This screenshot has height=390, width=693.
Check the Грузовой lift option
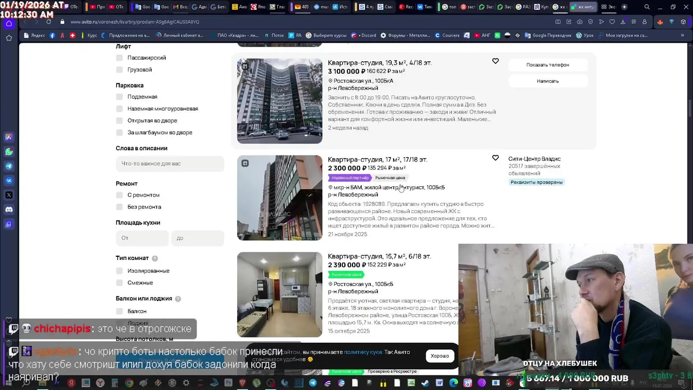[119, 69]
